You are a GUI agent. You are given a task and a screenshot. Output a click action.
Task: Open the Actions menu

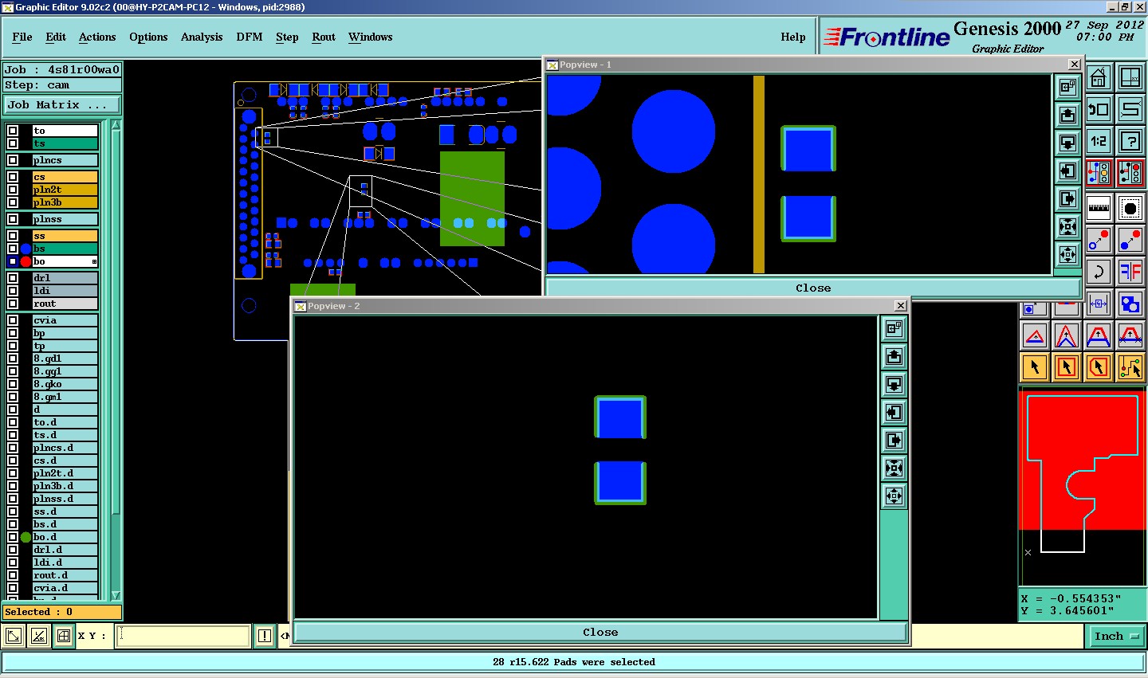[x=97, y=37]
